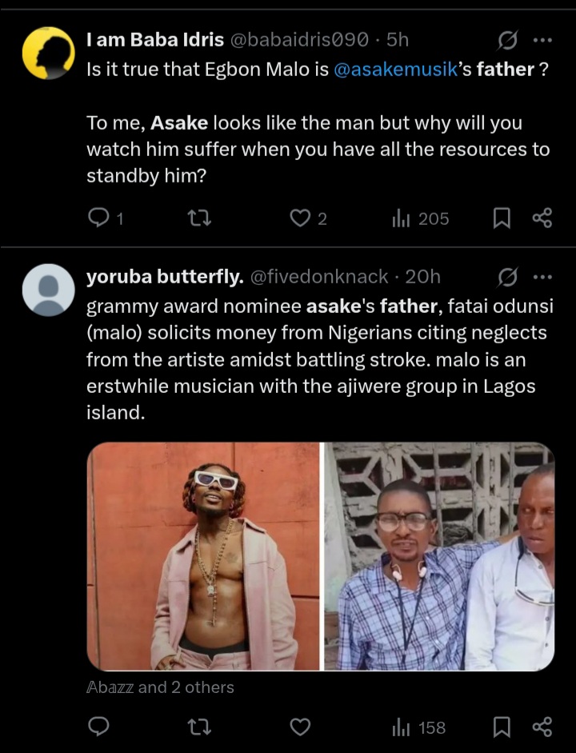The height and width of the screenshot is (753, 576).
Task: Open I am Baba Idris profile avatar
Action: pyautogui.click(x=48, y=52)
